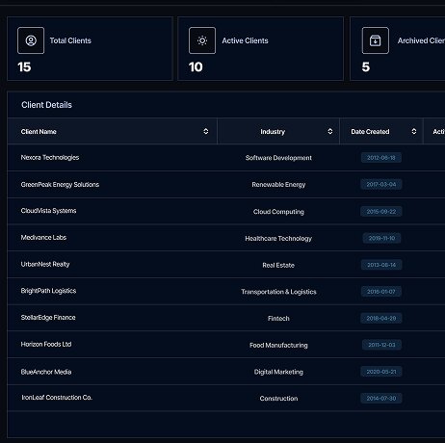
Task: Select CloudVista Systems client
Action: (x=48, y=211)
